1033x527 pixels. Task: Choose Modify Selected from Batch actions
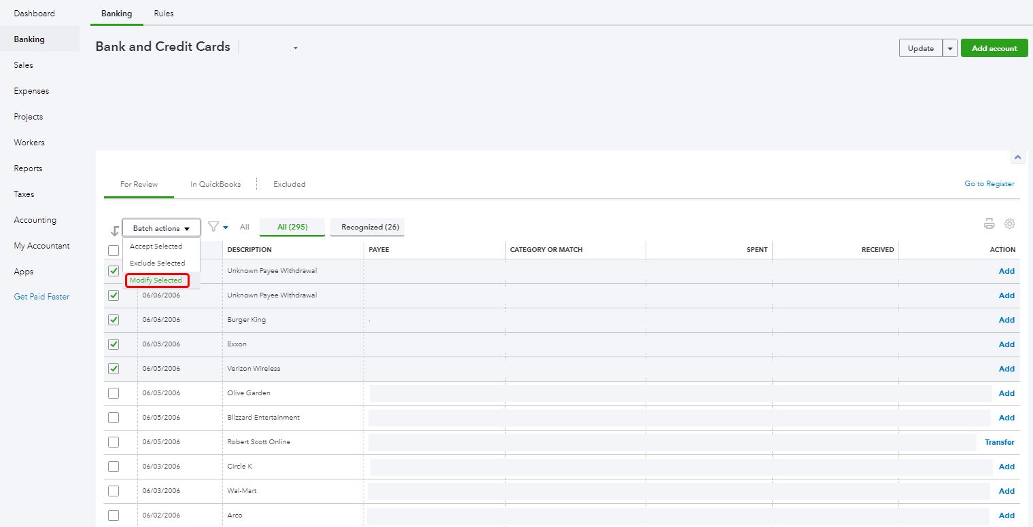pos(156,280)
